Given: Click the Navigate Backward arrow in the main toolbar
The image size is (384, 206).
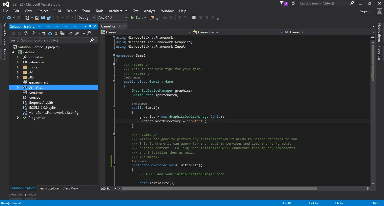Looking at the screenshot, I should (x=9, y=18).
